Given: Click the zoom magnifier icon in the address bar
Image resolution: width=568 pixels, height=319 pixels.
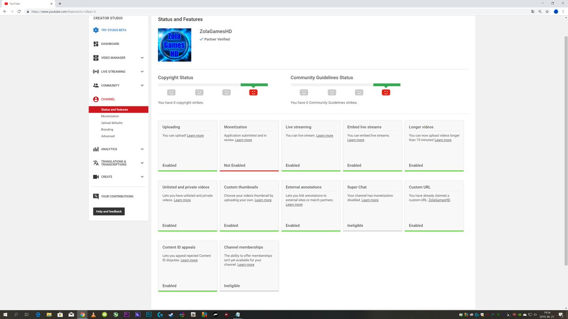Looking at the screenshot, I should click(x=540, y=11).
